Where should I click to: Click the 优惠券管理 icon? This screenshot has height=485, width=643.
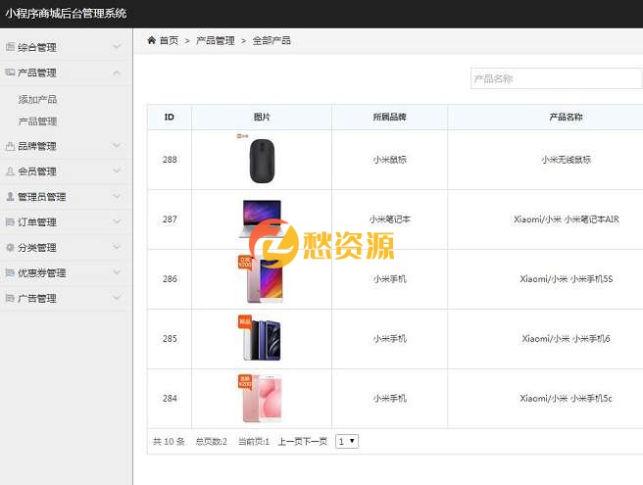[x=10, y=273]
